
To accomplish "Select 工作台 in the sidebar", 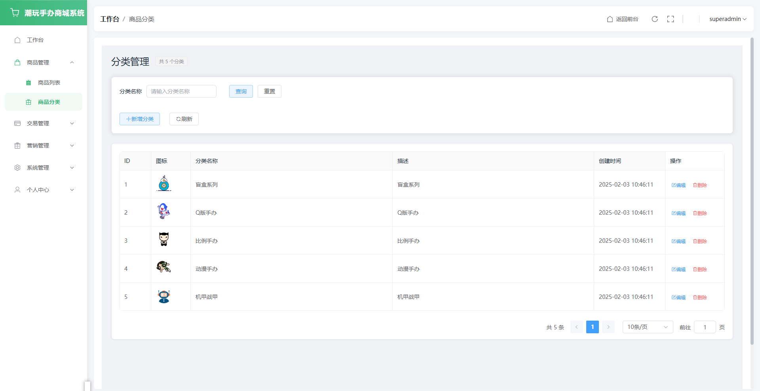I will tap(35, 40).
